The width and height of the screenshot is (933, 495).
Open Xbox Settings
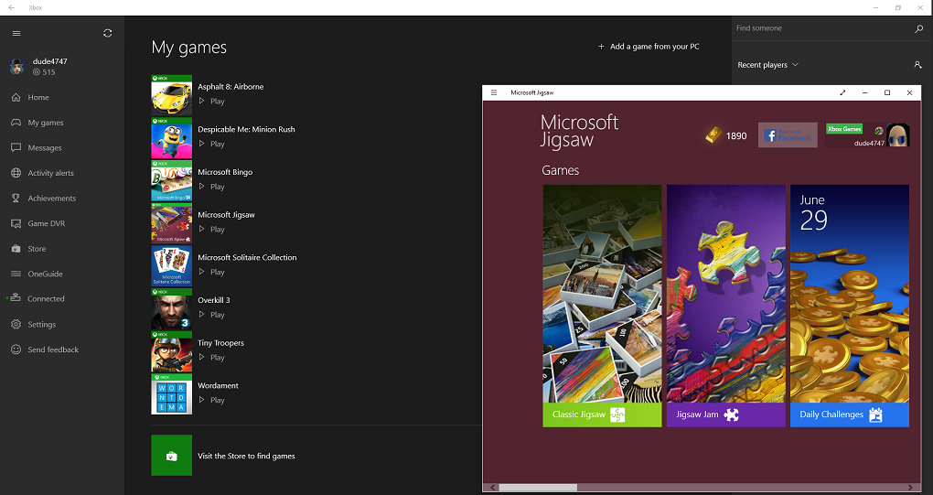pyautogui.click(x=41, y=324)
